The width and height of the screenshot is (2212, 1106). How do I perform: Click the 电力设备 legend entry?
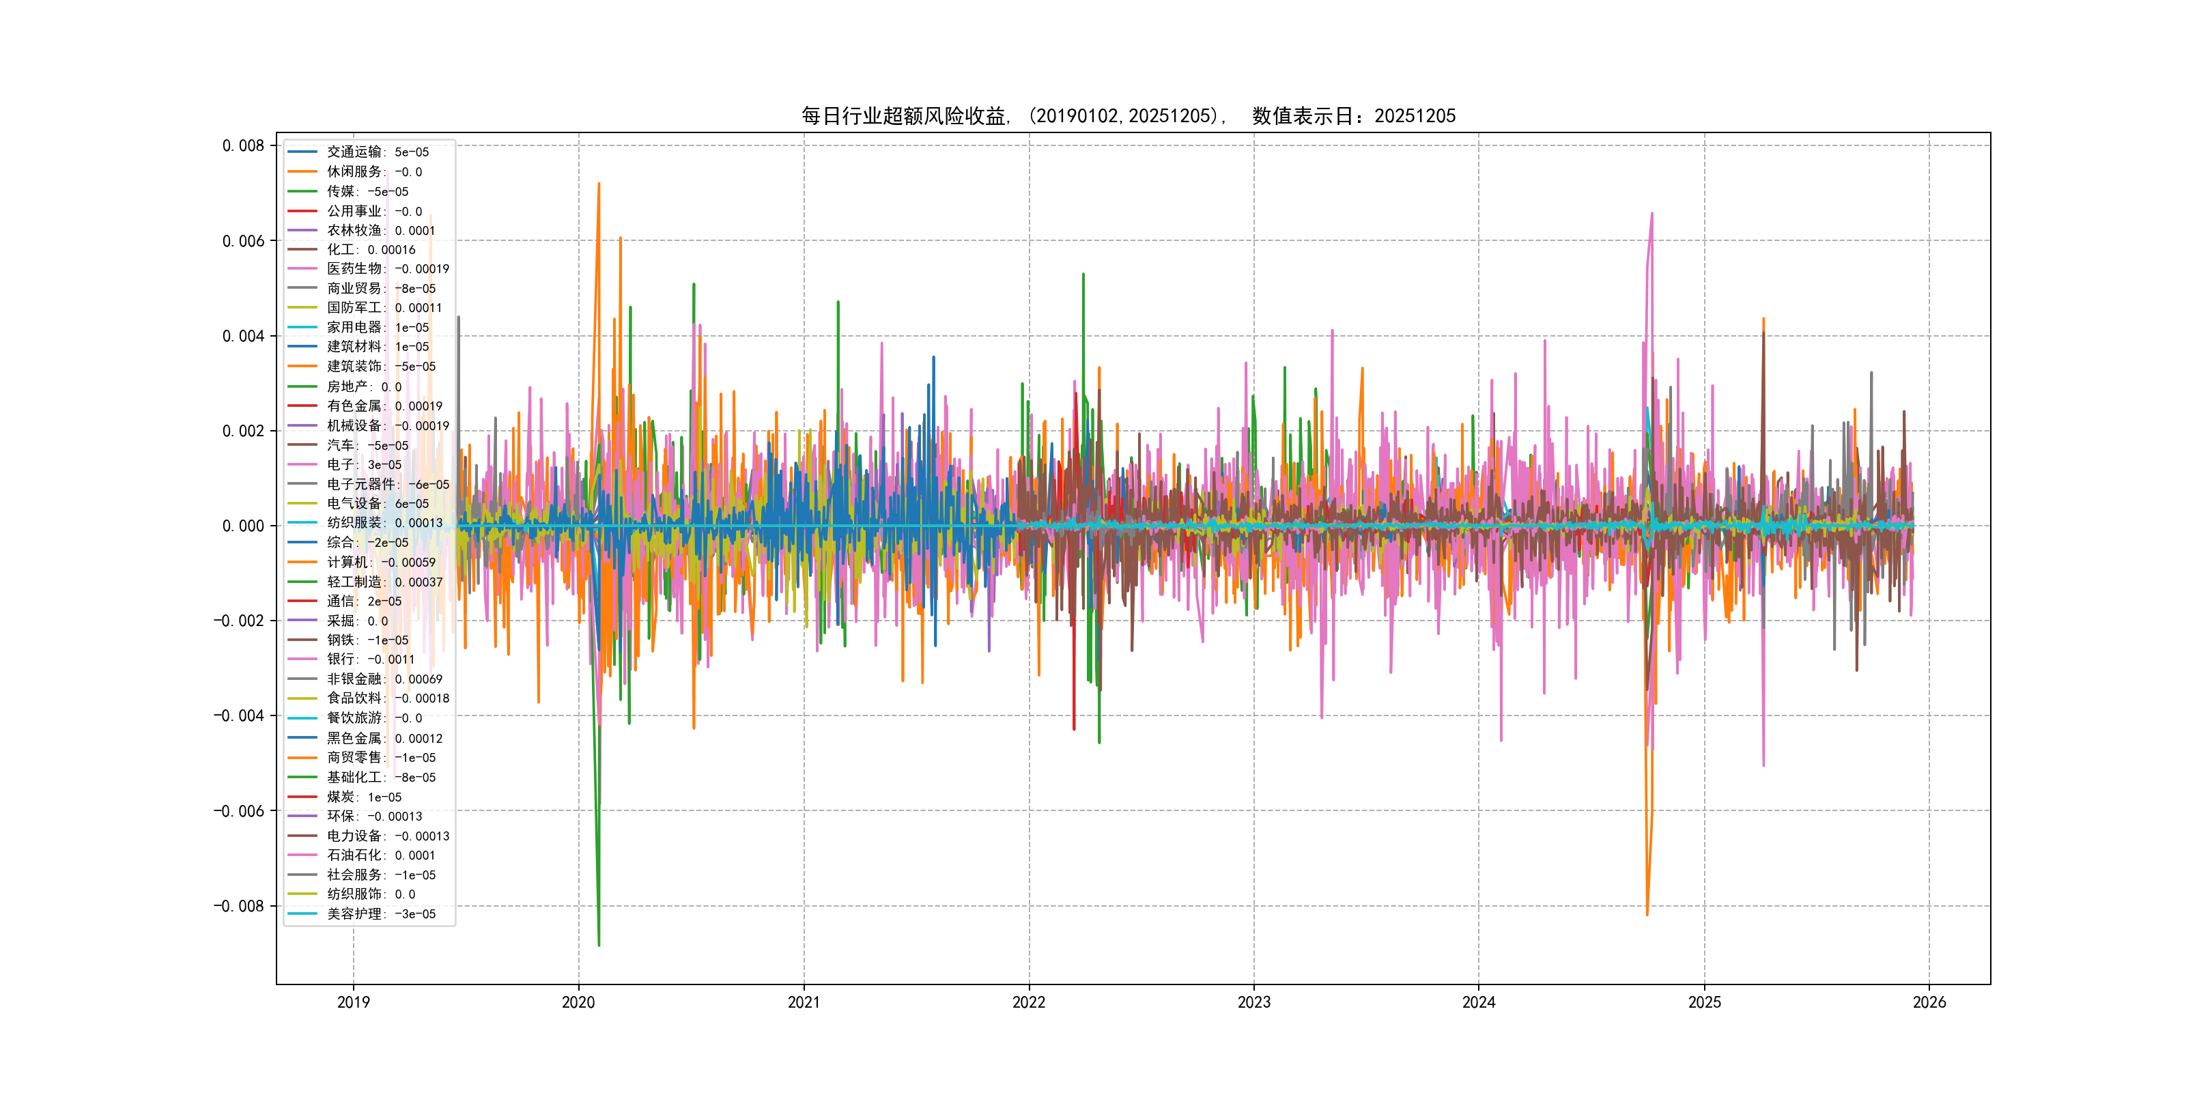pos(387,836)
